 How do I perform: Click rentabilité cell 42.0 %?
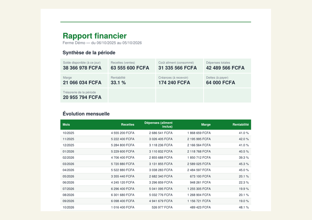[244, 139]
